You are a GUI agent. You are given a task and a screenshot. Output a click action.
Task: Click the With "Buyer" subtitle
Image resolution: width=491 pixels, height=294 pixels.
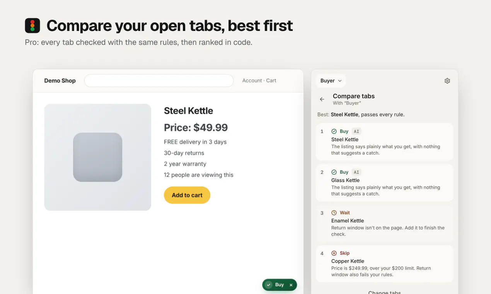(x=347, y=103)
